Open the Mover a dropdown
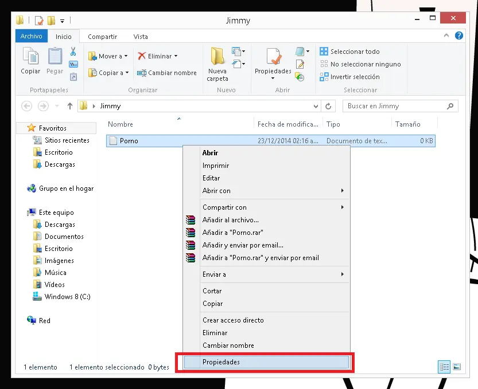 (108, 56)
